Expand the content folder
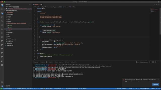Screen dimensions: 161x90 point(9,18)
